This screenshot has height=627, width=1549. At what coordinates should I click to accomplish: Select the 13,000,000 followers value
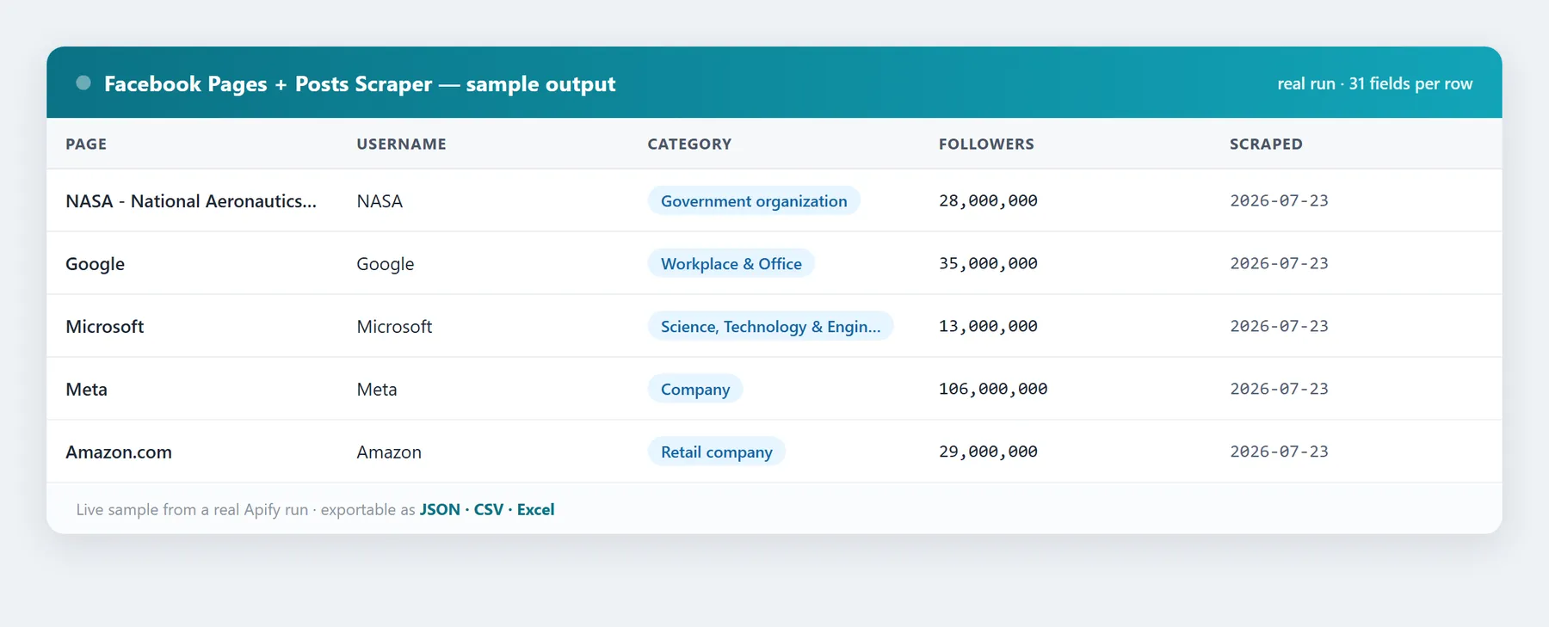pos(988,326)
